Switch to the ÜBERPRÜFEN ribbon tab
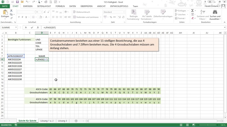 87,6
